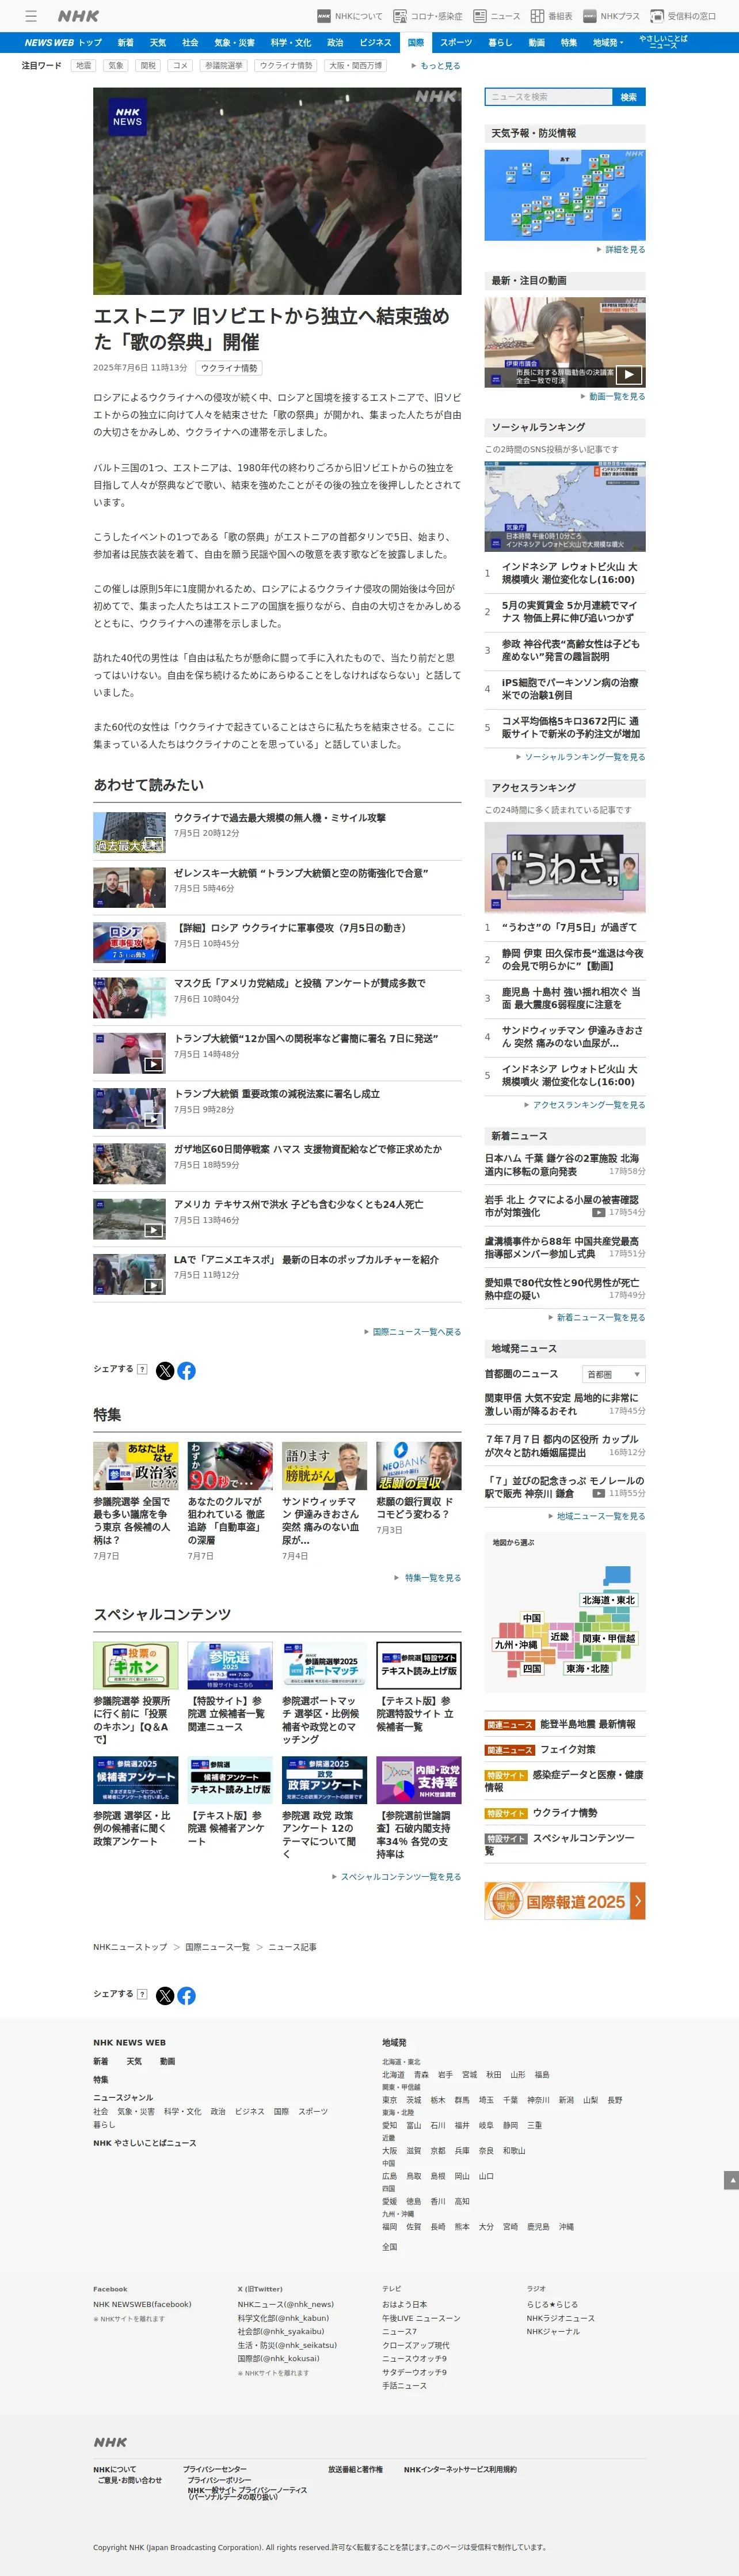Select 社会 navigation tab
Image resolution: width=739 pixels, height=2576 pixels.
click(x=190, y=43)
